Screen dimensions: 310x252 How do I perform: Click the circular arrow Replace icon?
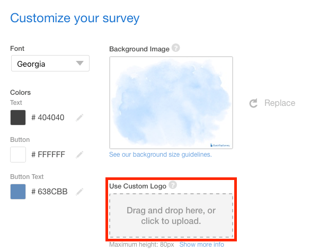tap(253, 103)
